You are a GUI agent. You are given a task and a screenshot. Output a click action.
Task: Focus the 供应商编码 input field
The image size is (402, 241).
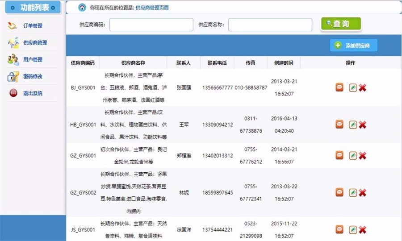pos(151,25)
